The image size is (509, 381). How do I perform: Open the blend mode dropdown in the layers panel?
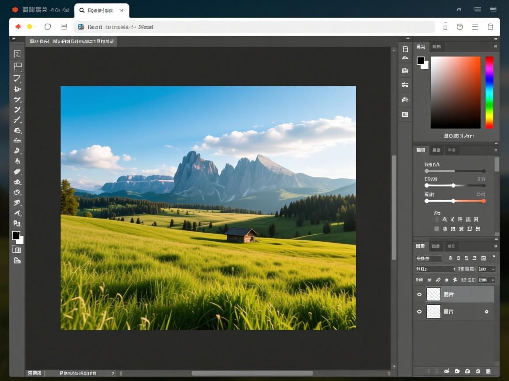click(x=436, y=269)
